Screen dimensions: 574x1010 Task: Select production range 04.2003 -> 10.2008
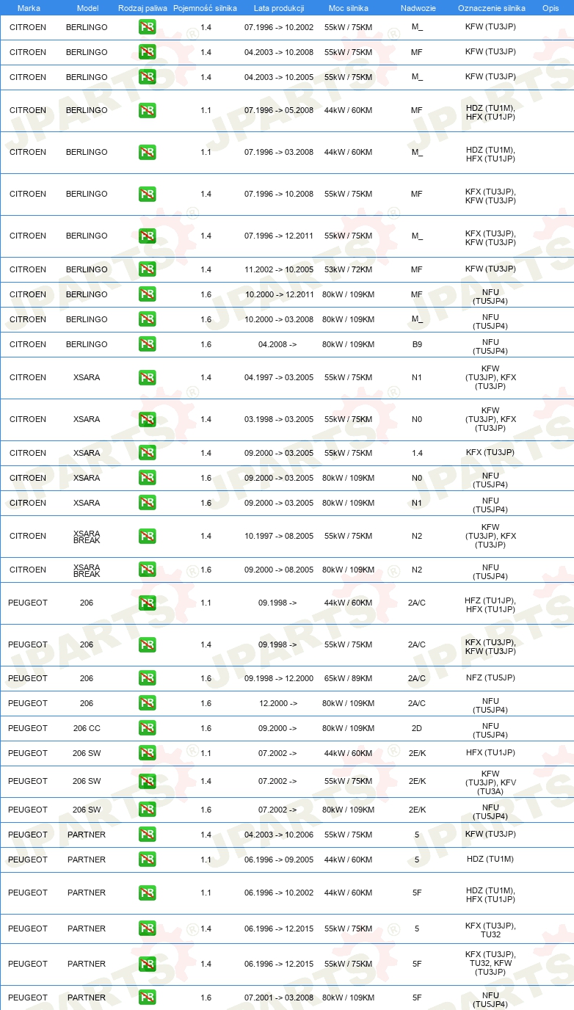click(278, 53)
